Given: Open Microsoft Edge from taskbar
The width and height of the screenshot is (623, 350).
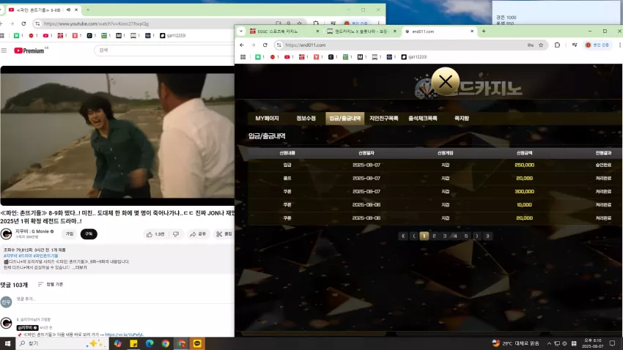Looking at the screenshot, I should (x=150, y=343).
